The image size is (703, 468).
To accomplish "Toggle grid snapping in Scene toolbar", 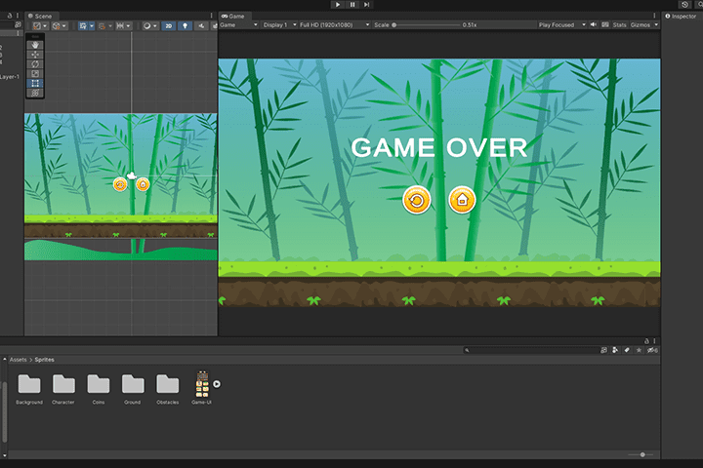I will (83, 26).
